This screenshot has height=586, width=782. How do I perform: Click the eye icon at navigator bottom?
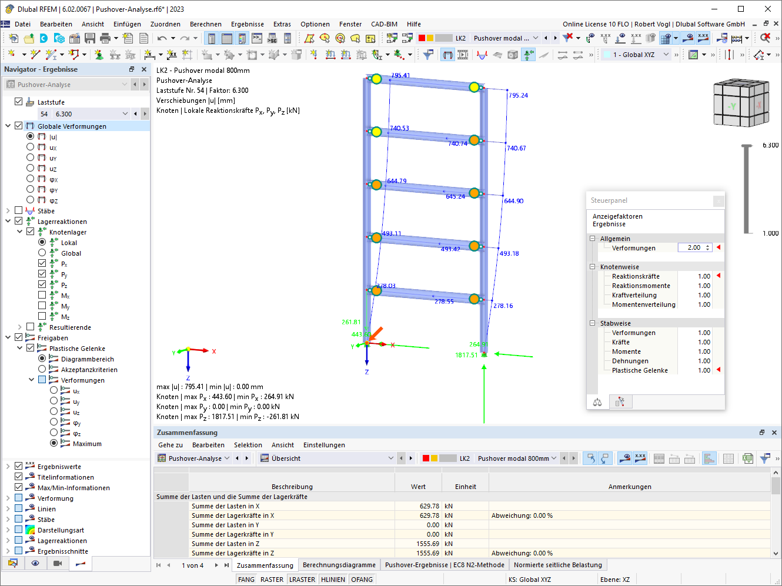pyautogui.click(x=35, y=563)
